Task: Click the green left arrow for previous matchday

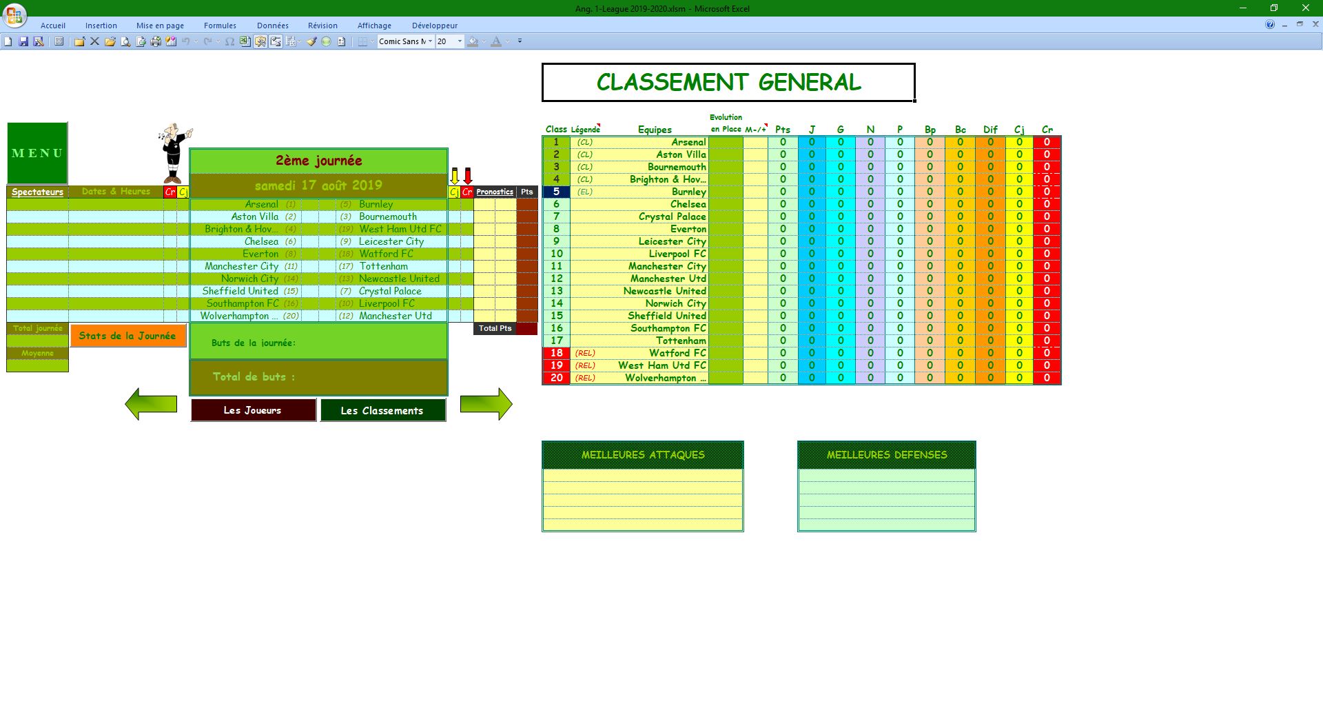Action: (151, 404)
